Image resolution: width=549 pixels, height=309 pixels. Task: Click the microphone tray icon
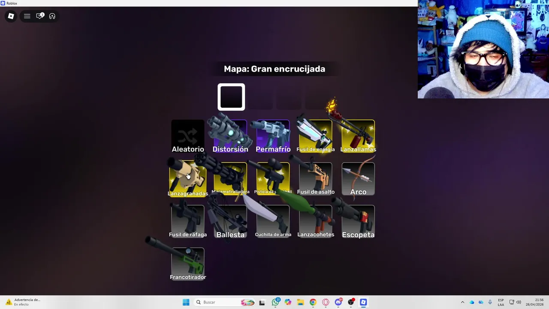pos(490,302)
